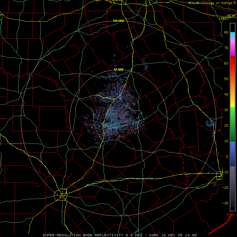Click the 50 NMI range ring label
This screenshot has width=237, height=237.
tap(118, 70)
